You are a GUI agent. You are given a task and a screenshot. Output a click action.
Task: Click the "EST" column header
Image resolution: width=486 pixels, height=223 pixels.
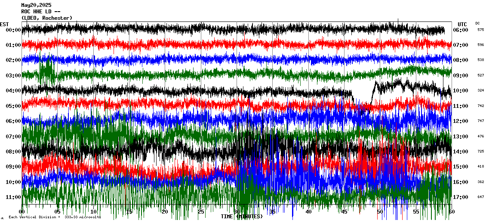pos(4,24)
